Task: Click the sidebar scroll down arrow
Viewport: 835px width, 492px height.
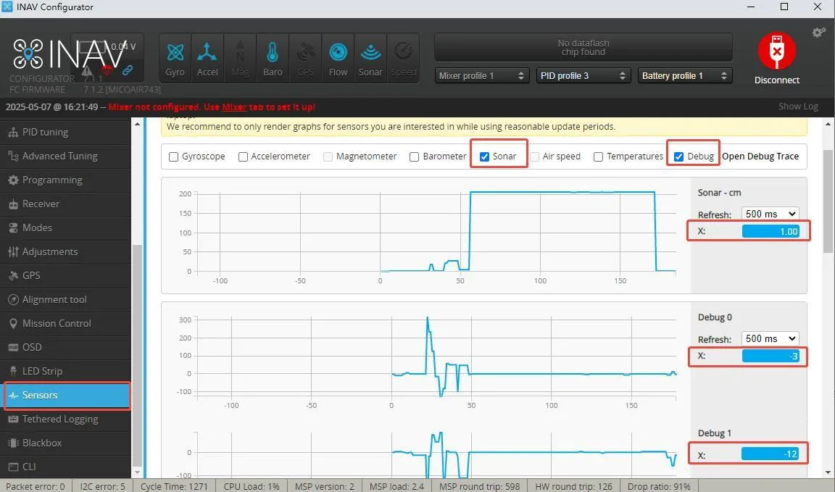Action: [x=138, y=472]
